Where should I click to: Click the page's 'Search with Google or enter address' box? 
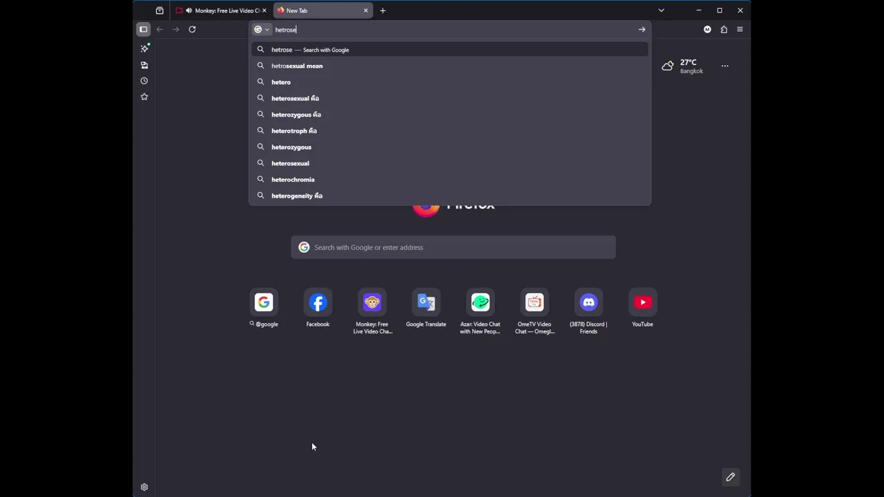point(453,247)
